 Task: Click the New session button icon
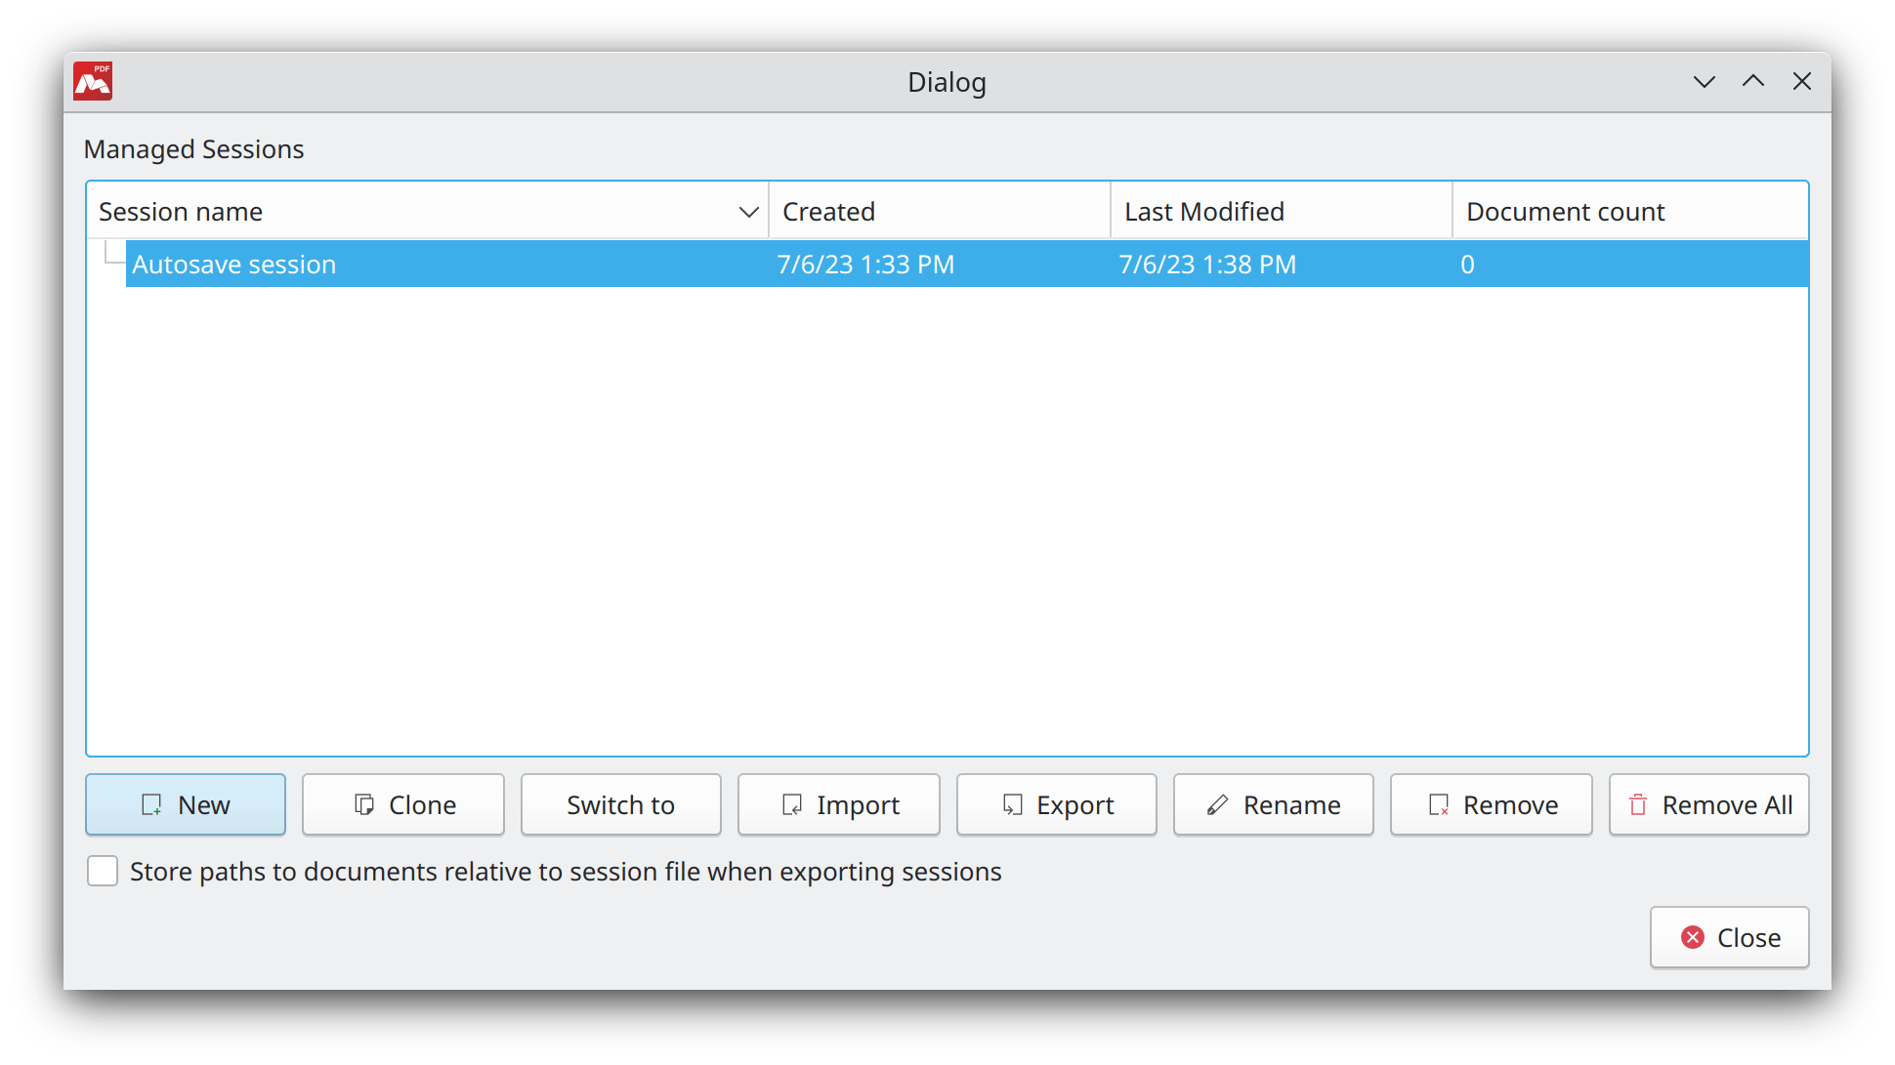click(151, 805)
